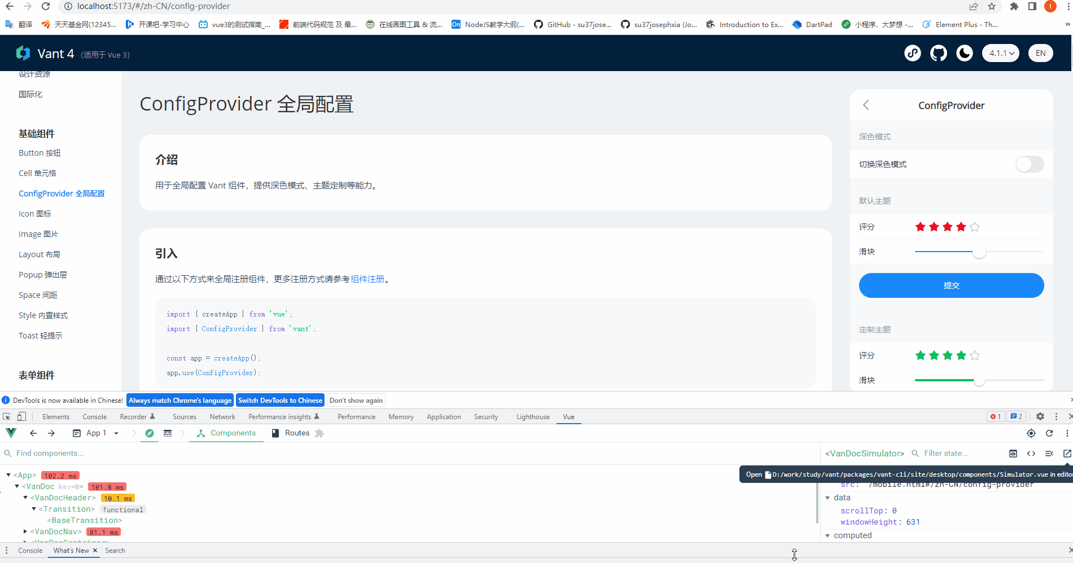Screen dimensions: 1073x563
Task: Select the Components tab in Vue DevTools
Action: point(226,433)
